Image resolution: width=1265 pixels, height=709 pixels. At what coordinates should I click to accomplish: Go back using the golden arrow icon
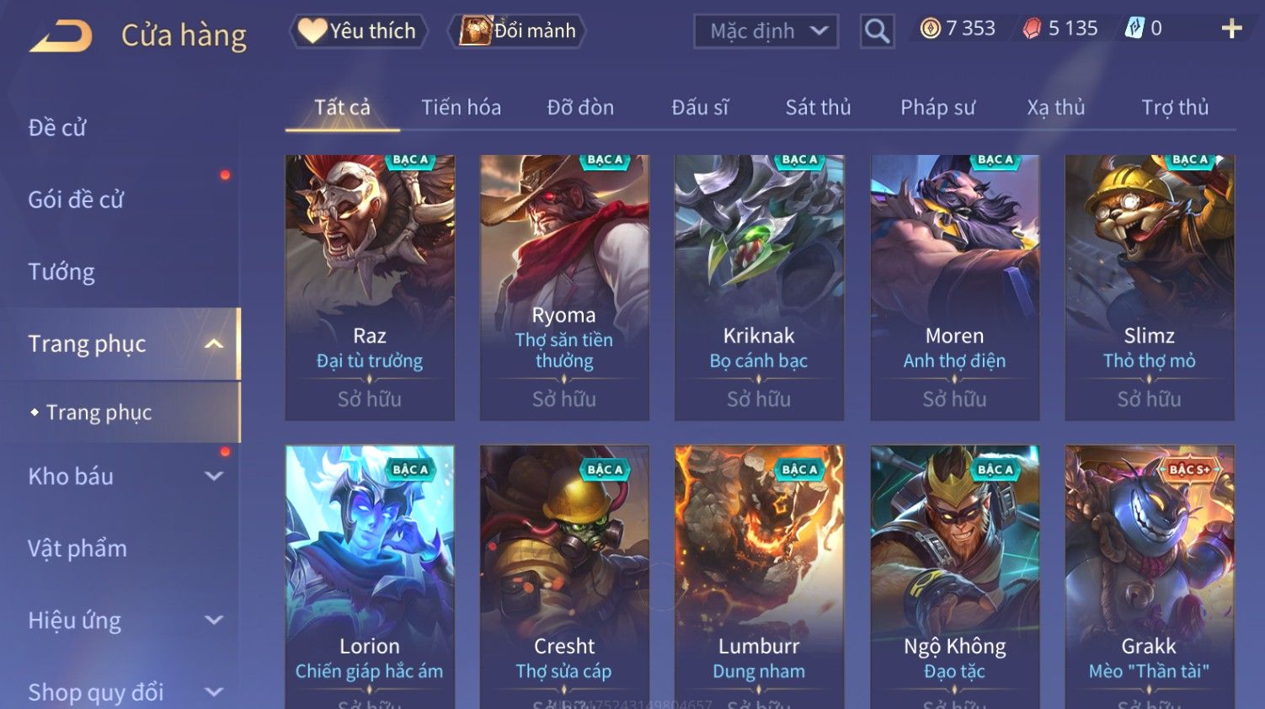click(x=61, y=36)
